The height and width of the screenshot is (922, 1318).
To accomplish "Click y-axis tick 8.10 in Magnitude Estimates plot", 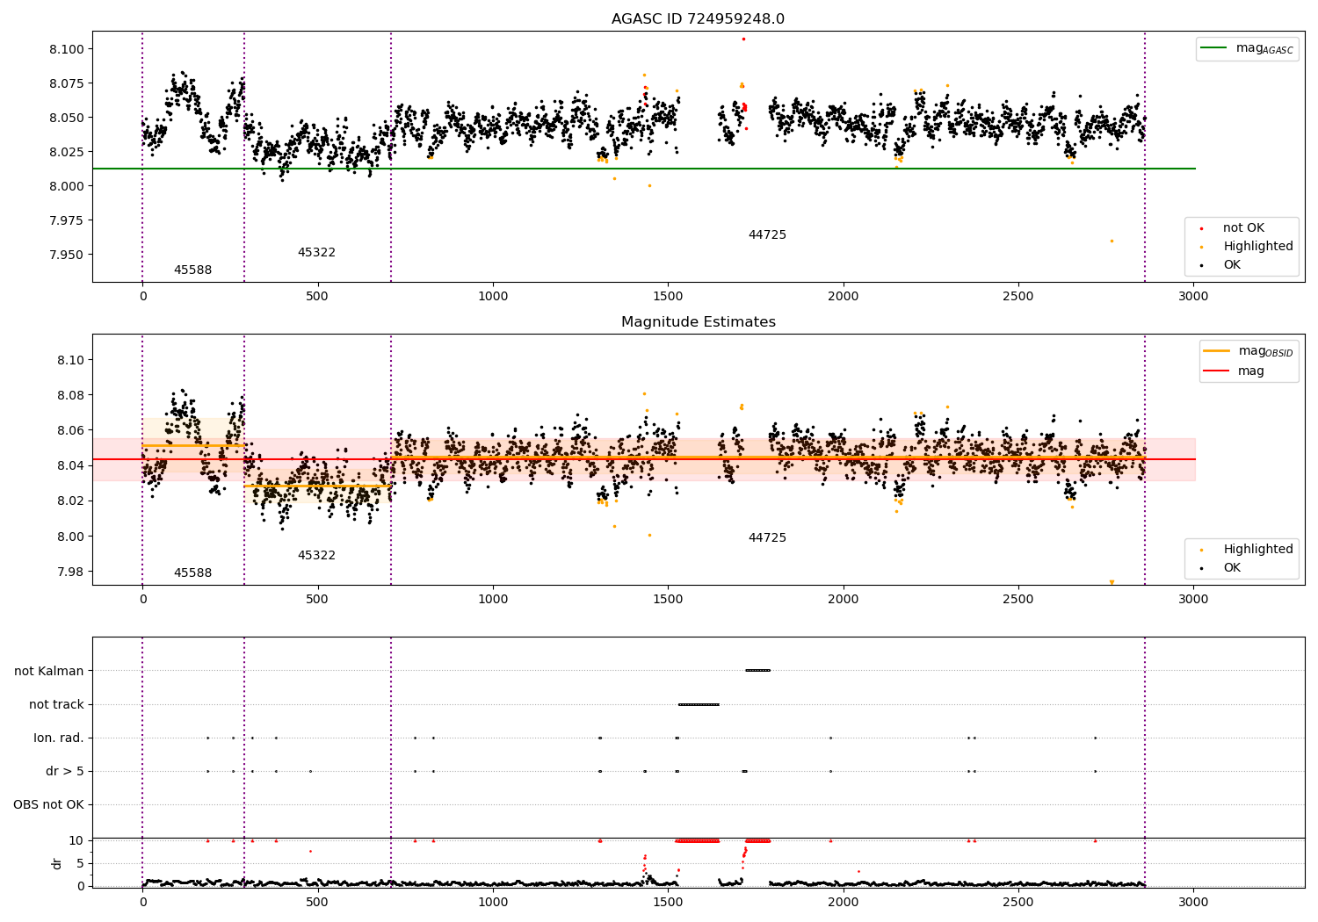I will [70, 360].
